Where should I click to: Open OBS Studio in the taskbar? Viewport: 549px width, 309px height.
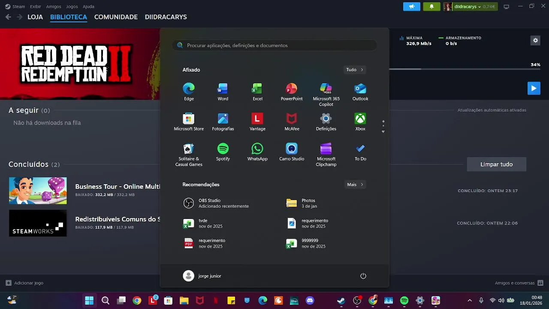coord(357,300)
